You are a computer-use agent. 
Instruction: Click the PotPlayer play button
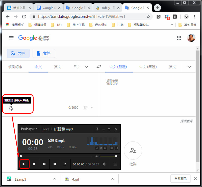pos(24,164)
